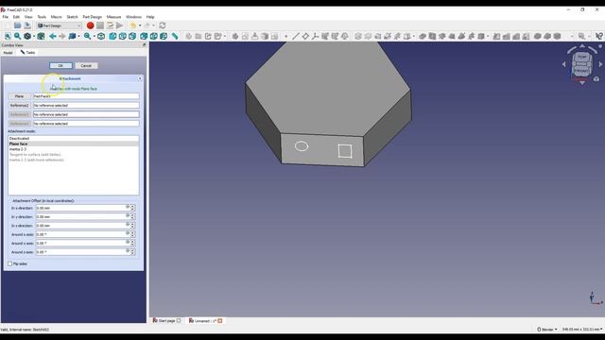This screenshot has height=340, width=605.
Task: Open the Blender navigation style dropdown
Action: 547,330
